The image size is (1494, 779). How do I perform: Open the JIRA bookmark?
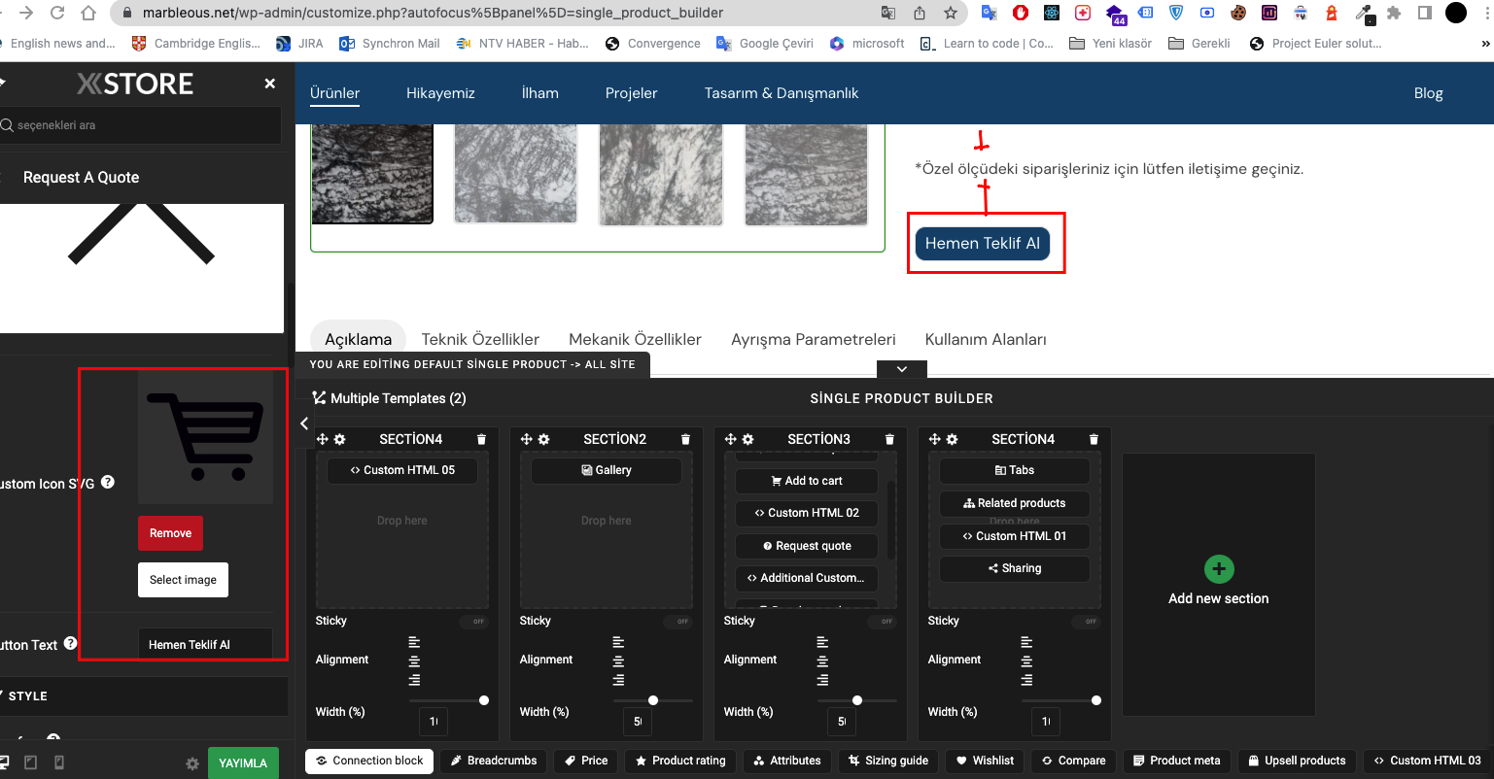[300, 44]
